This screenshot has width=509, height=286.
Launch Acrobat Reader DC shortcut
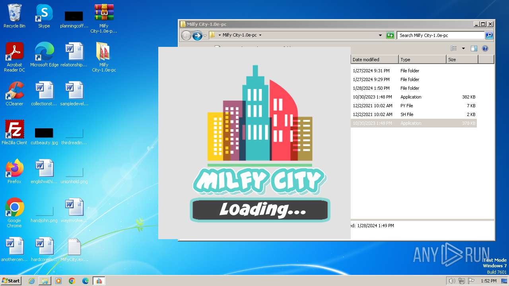pos(14,57)
